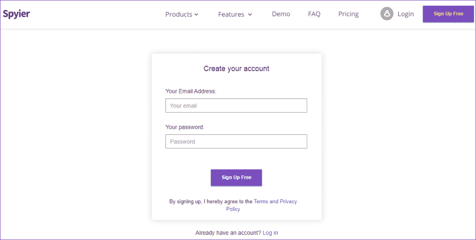
Task: Expand the Features dropdown chevron
Action: [250, 15]
